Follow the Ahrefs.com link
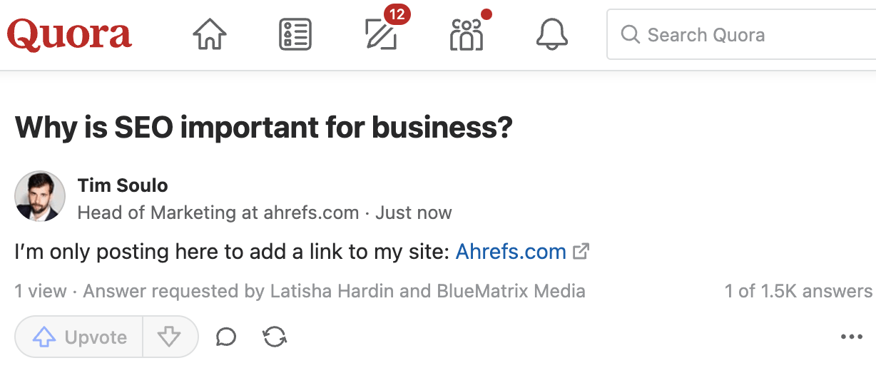The image size is (876, 368). [x=511, y=251]
